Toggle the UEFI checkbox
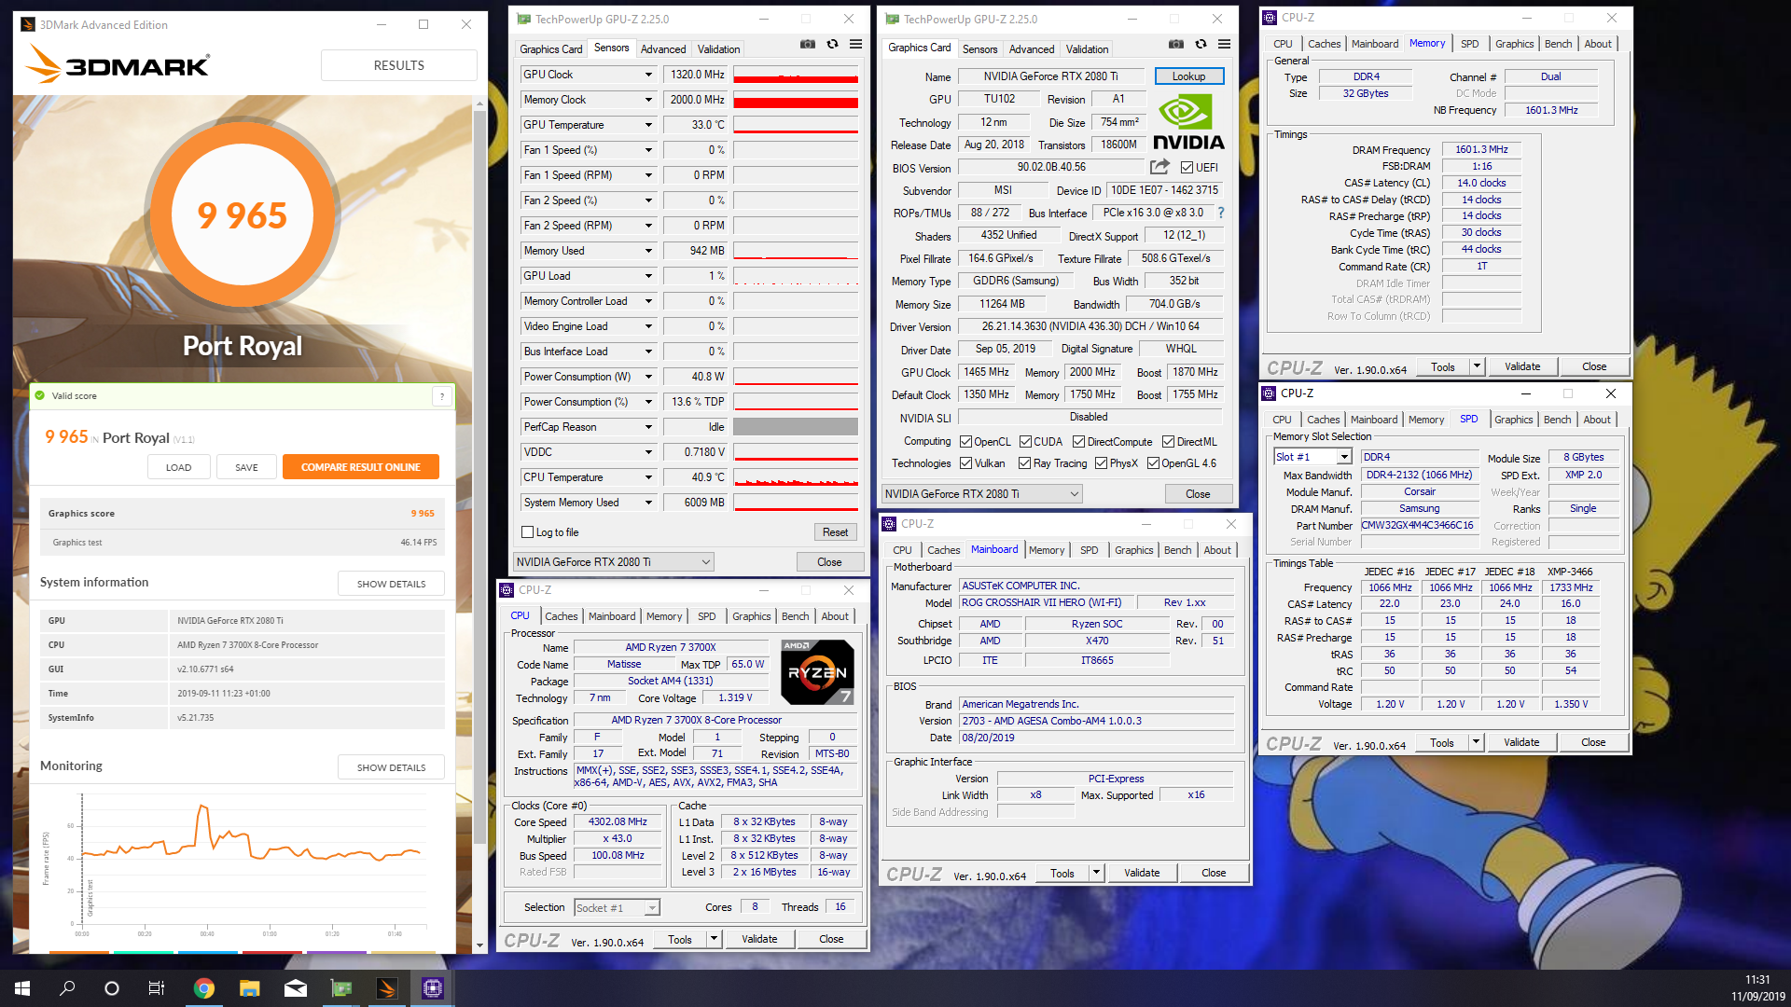 1187,168
